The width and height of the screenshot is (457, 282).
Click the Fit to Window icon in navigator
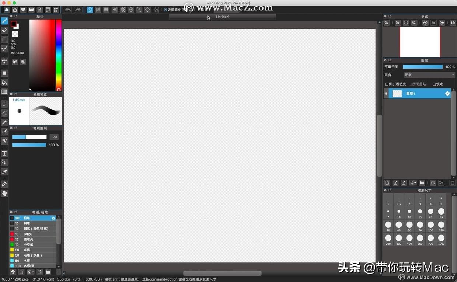coord(406,22)
